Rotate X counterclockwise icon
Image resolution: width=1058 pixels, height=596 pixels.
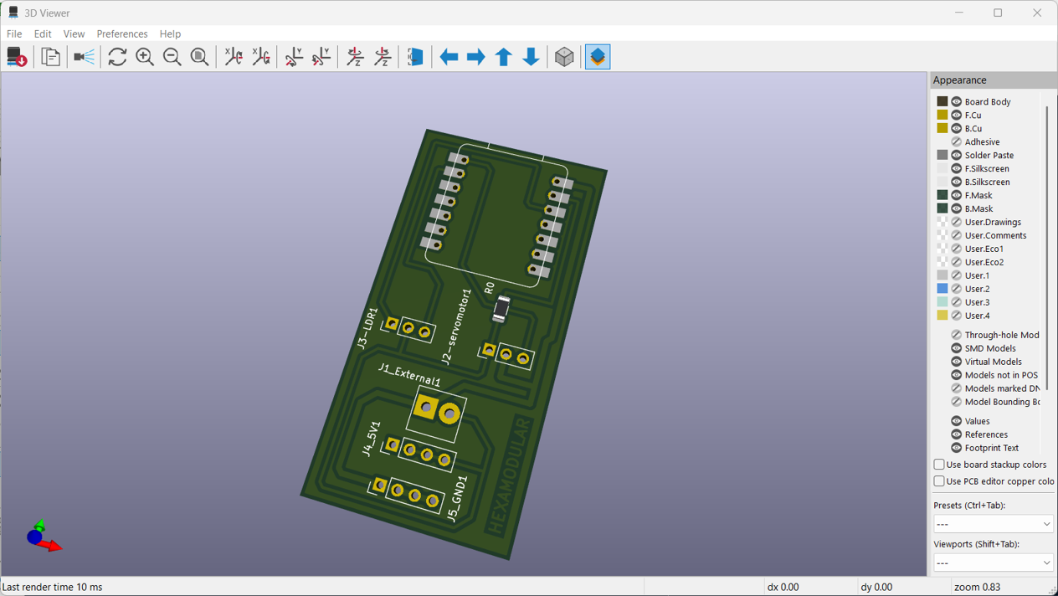261,57
